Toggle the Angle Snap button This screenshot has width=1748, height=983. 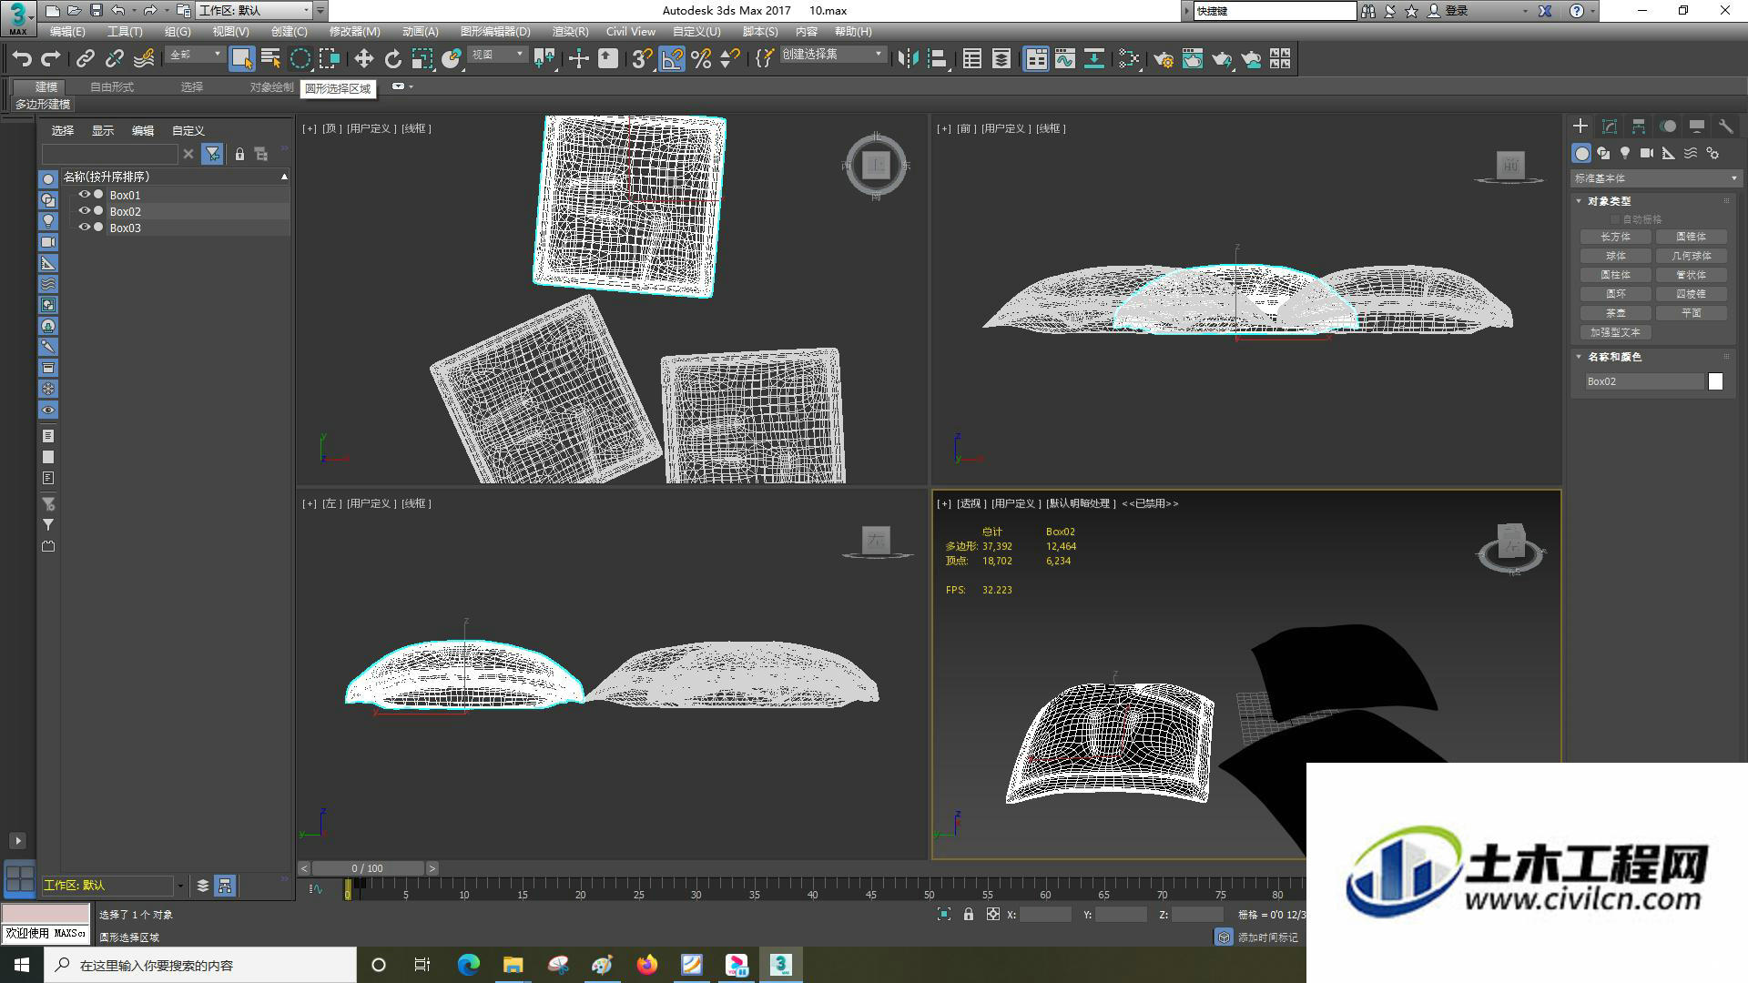[671, 59]
